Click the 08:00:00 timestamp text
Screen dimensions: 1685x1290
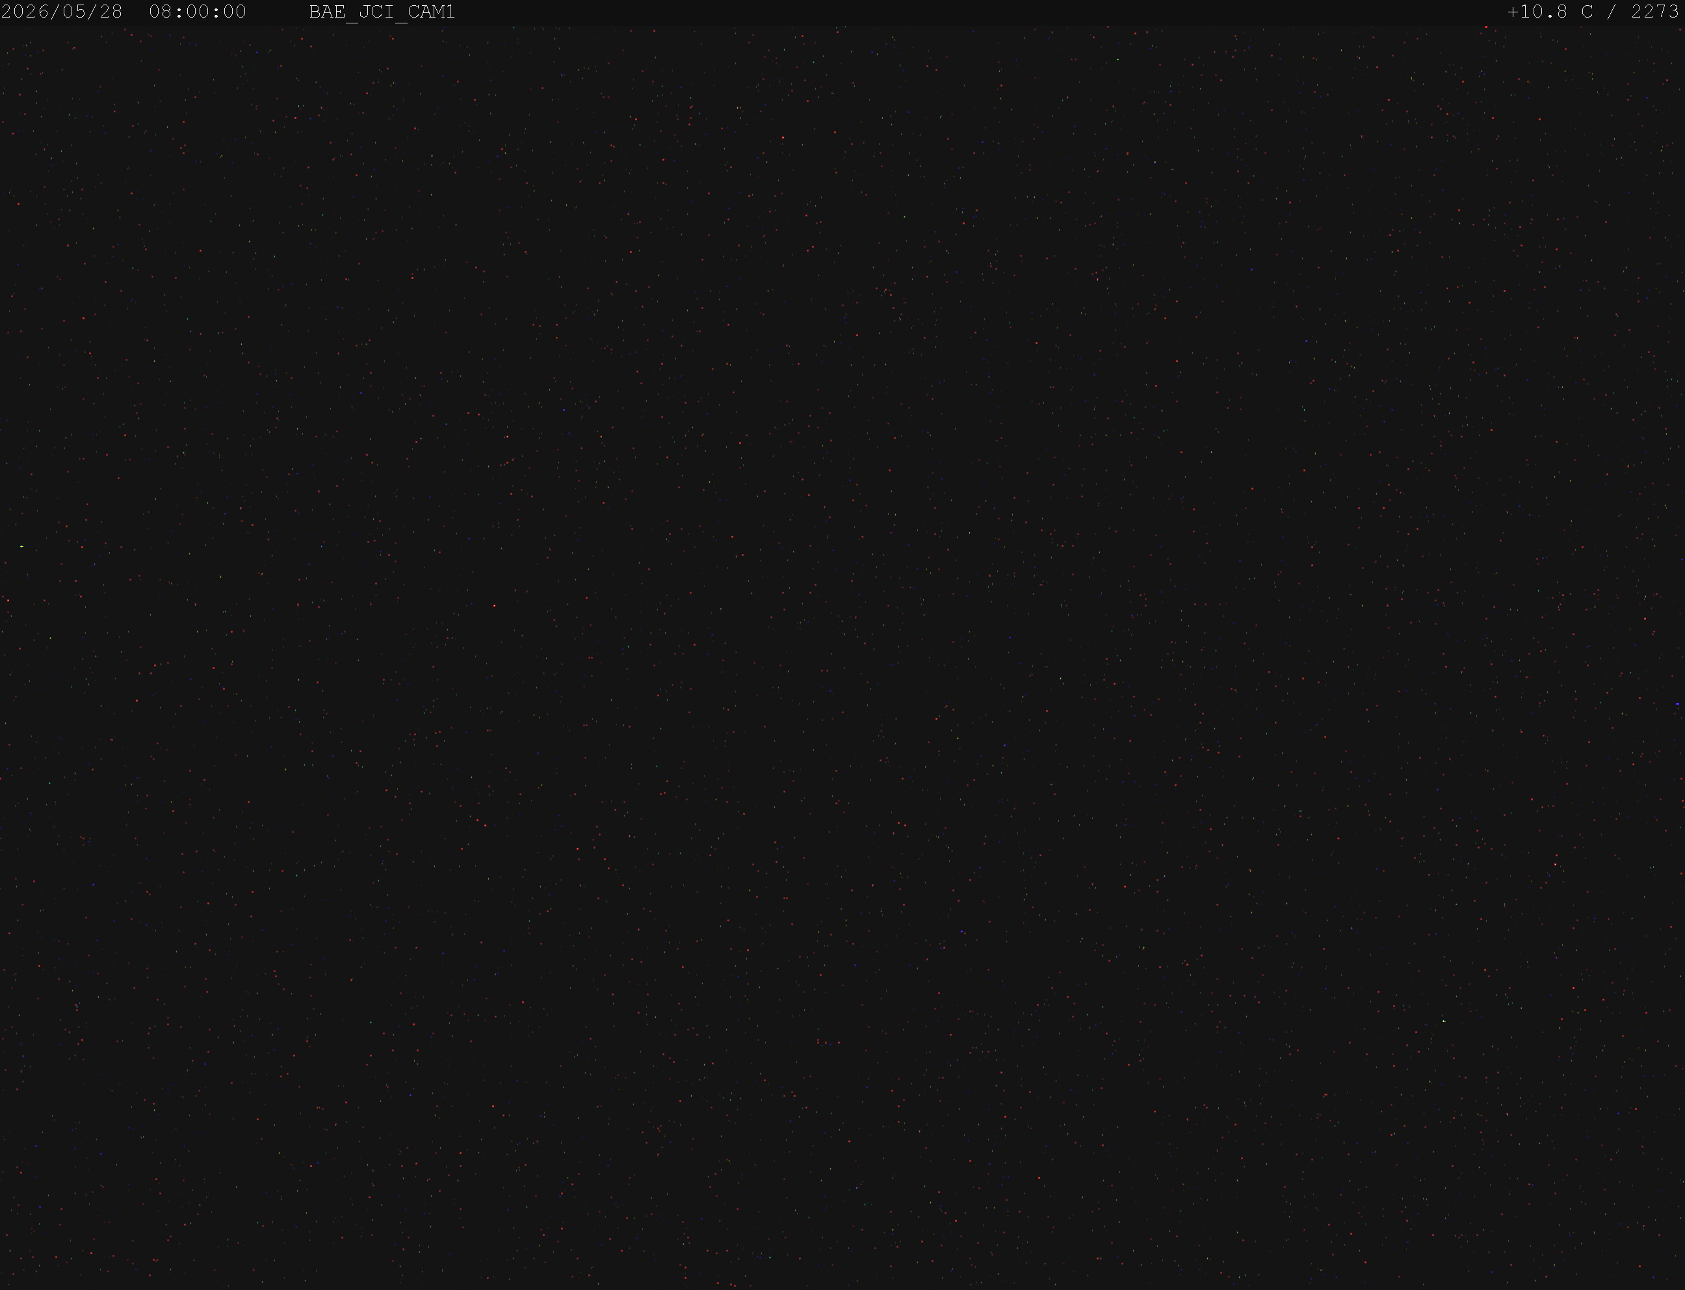197,12
